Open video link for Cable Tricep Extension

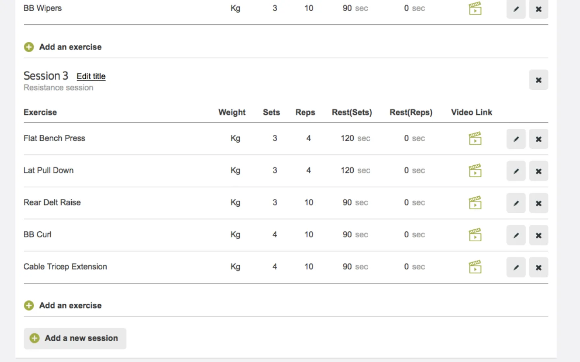click(475, 267)
